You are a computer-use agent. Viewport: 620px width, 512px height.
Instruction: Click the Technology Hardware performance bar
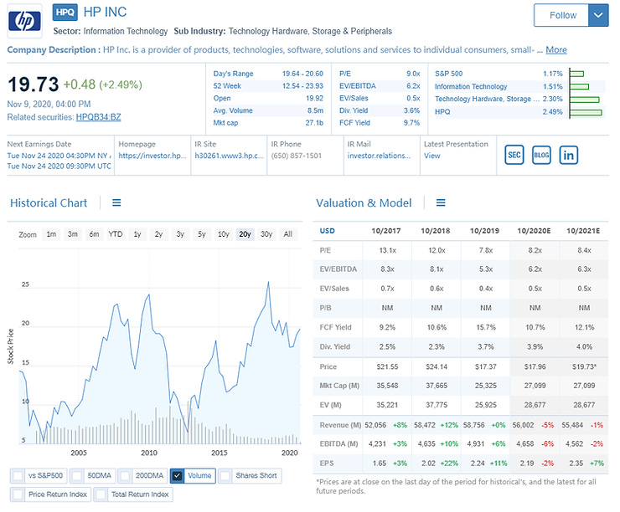point(585,99)
